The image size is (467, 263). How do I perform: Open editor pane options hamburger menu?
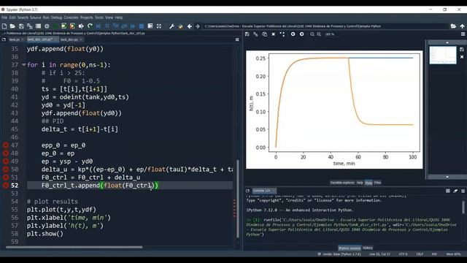click(x=237, y=39)
